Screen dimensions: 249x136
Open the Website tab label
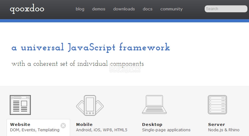point(20,124)
